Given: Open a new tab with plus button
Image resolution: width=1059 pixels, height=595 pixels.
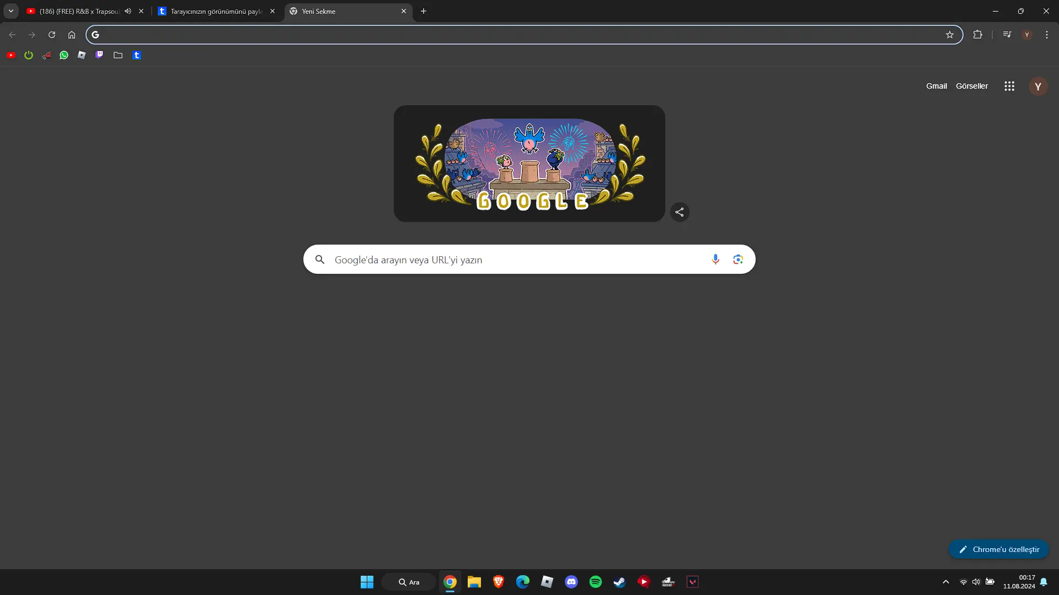Looking at the screenshot, I should [424, 11].
